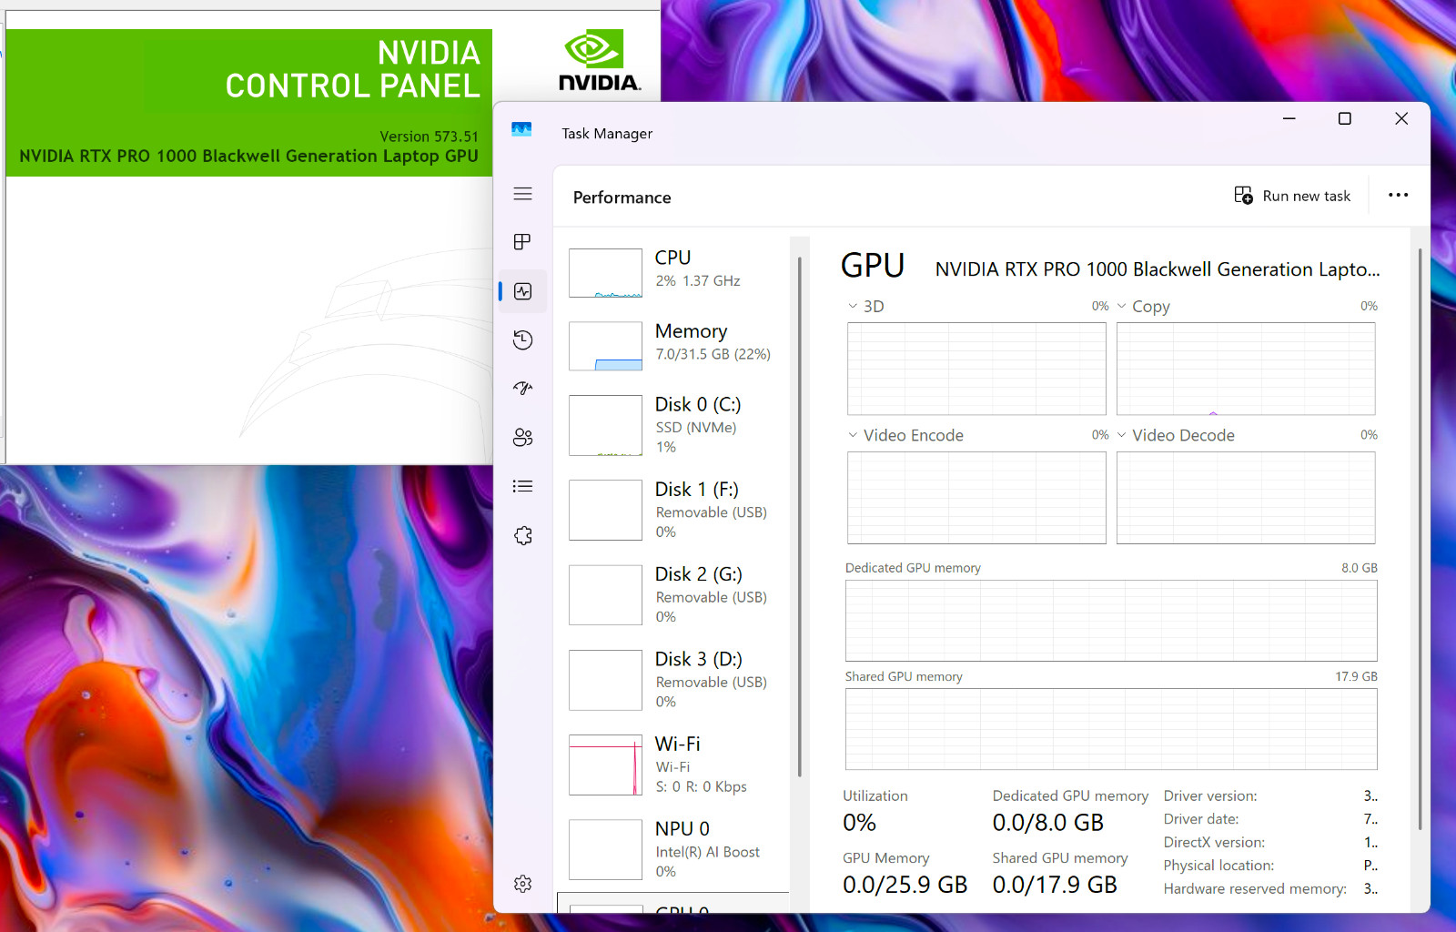Image resolution: width=1456 pixels, height=932 pixels.
Task: Open the 3D engine graph dropdown
Action: pyautogui.click(x=865, y=307)
